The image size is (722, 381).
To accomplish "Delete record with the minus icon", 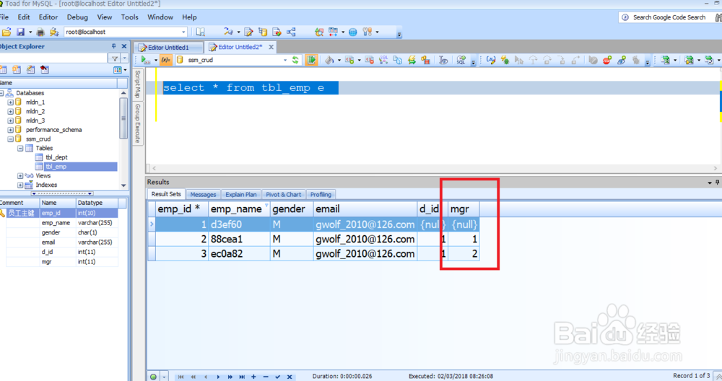I will [266, 377].
